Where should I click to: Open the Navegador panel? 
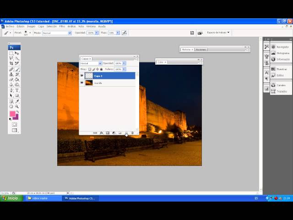280,47
